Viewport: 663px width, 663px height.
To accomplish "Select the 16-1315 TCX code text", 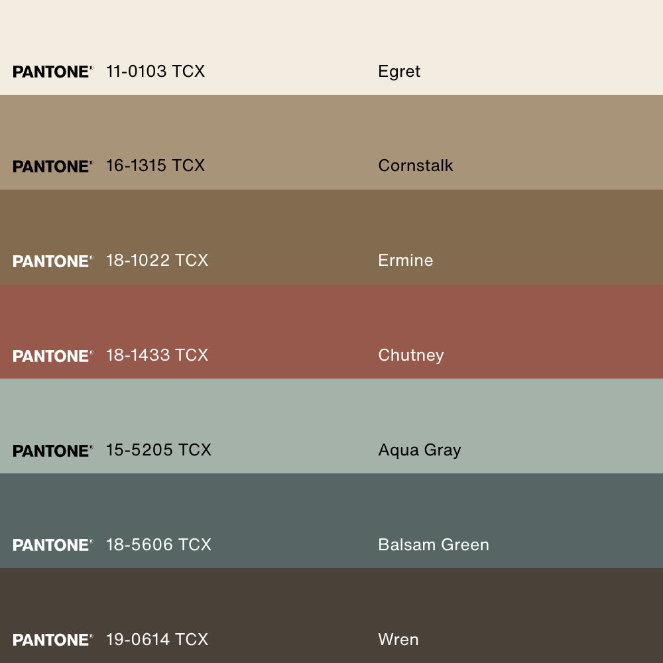I will [155, 166].
